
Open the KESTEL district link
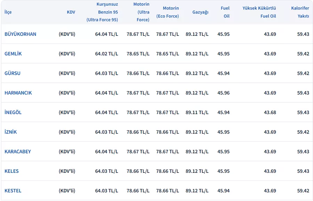[x=13, y=191]
